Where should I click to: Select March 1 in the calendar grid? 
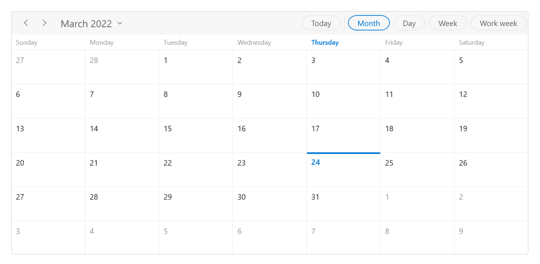[195, 66]
